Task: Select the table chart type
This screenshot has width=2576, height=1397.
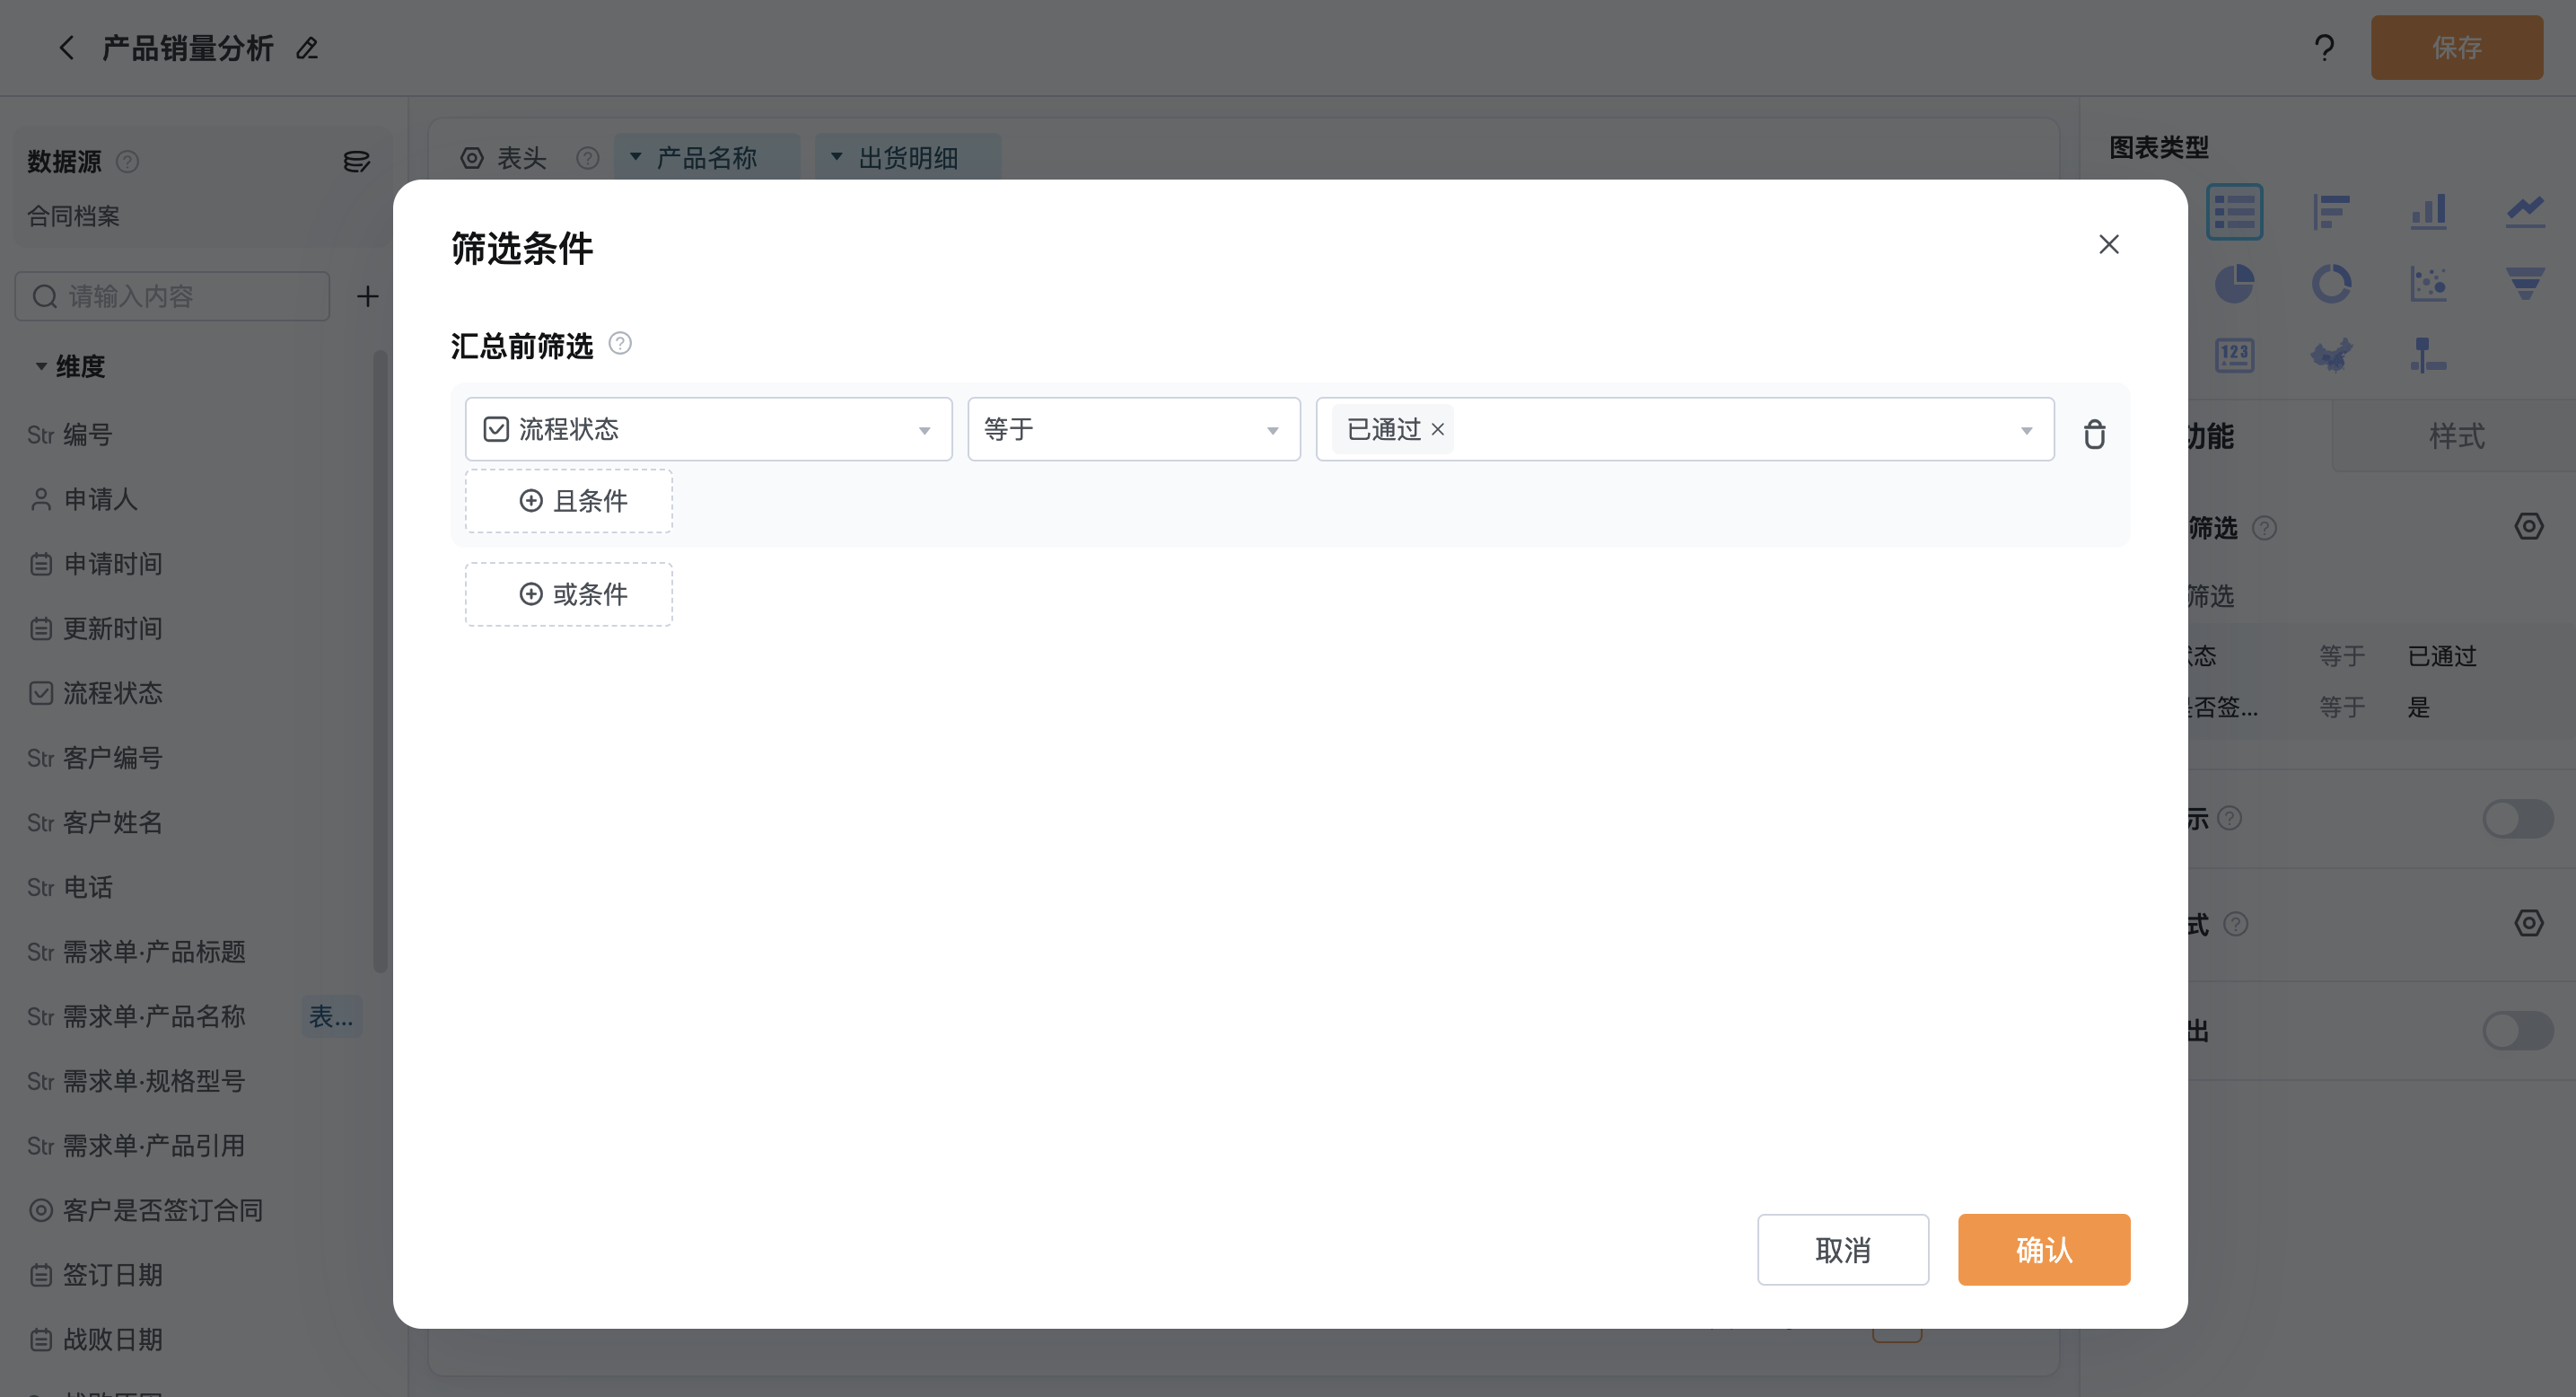Action: (x=2234, y=212)
